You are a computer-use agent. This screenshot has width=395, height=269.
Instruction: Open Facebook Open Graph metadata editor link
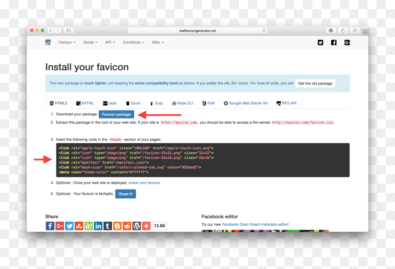coord(255,224)
